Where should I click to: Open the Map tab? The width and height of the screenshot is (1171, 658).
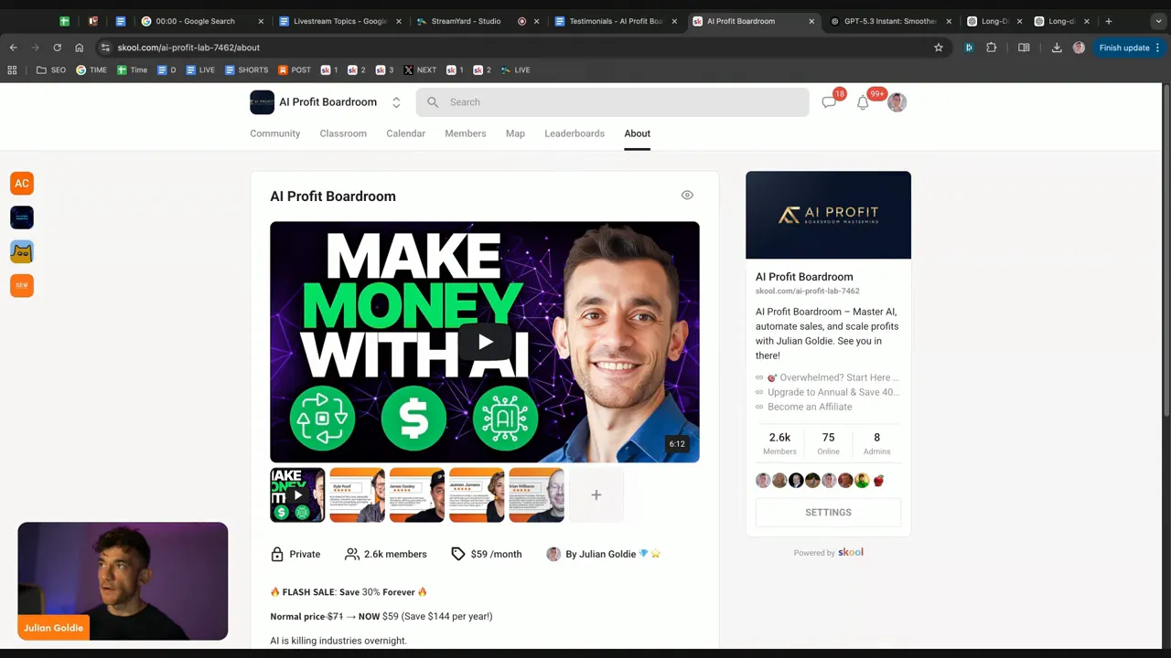pos(515,133)
